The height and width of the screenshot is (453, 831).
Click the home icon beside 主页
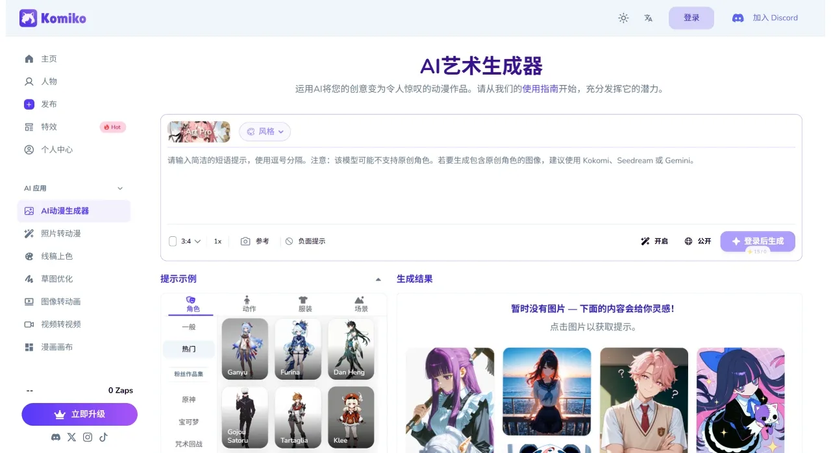[x=29, y=59]
